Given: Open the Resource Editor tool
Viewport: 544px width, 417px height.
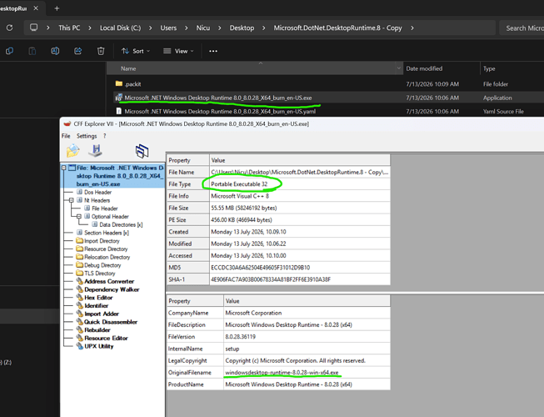Looking at the screenshot, I should point(106,338).
